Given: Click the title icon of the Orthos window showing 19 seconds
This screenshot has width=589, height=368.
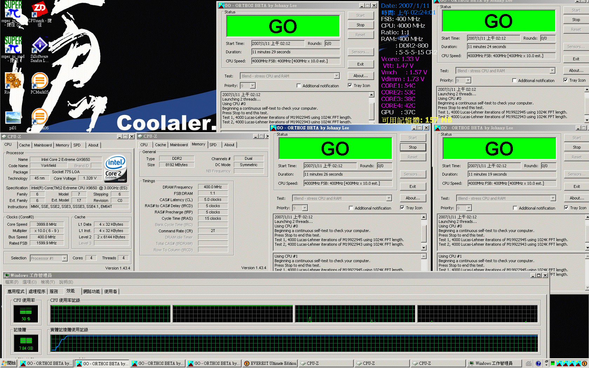Looking at the screenshot, I should click(x=438, y=128).
